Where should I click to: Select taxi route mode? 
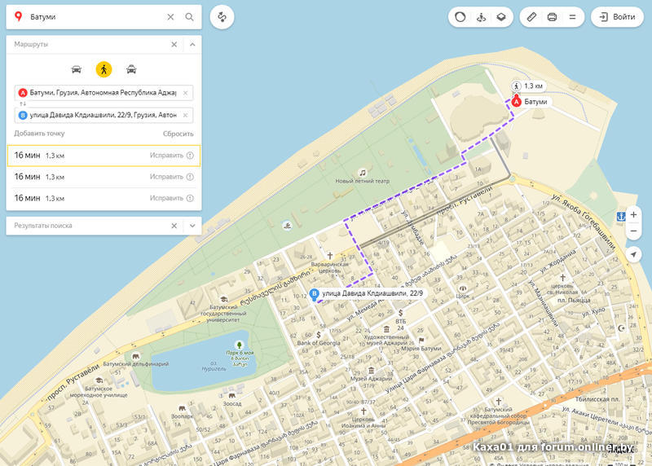point(131,69)
